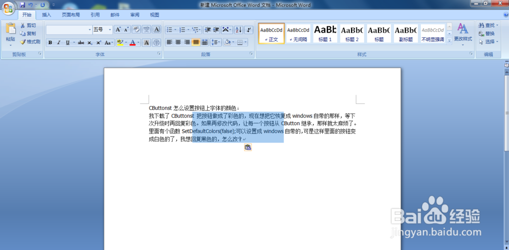Screen dimensions: 509x250
Task: Open the font name dropdown
Action: 90,30
